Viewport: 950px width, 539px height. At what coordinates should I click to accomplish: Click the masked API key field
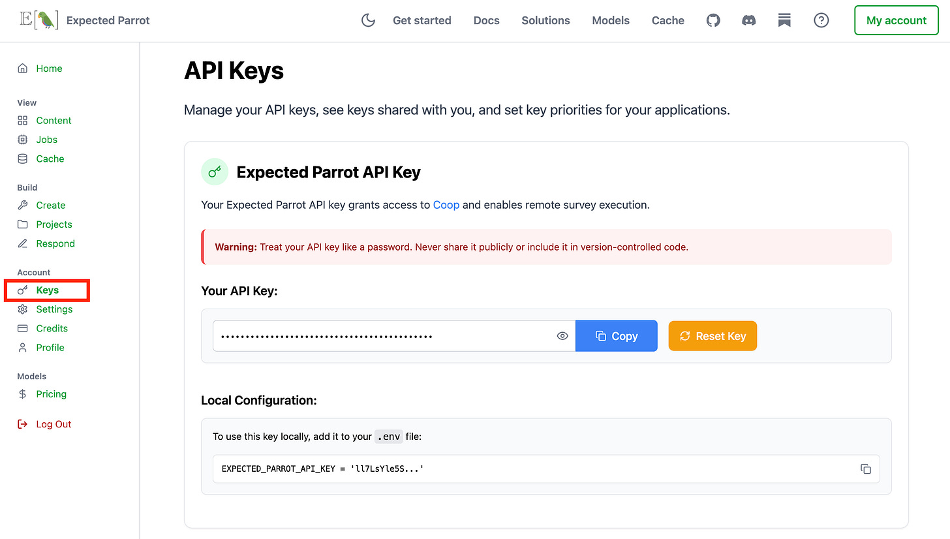[394, 336]
